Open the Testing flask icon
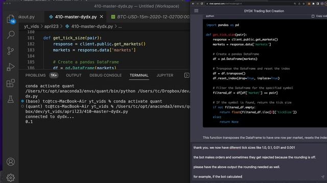This screenshot has width=327, height=183. click(x=11, y=99)
